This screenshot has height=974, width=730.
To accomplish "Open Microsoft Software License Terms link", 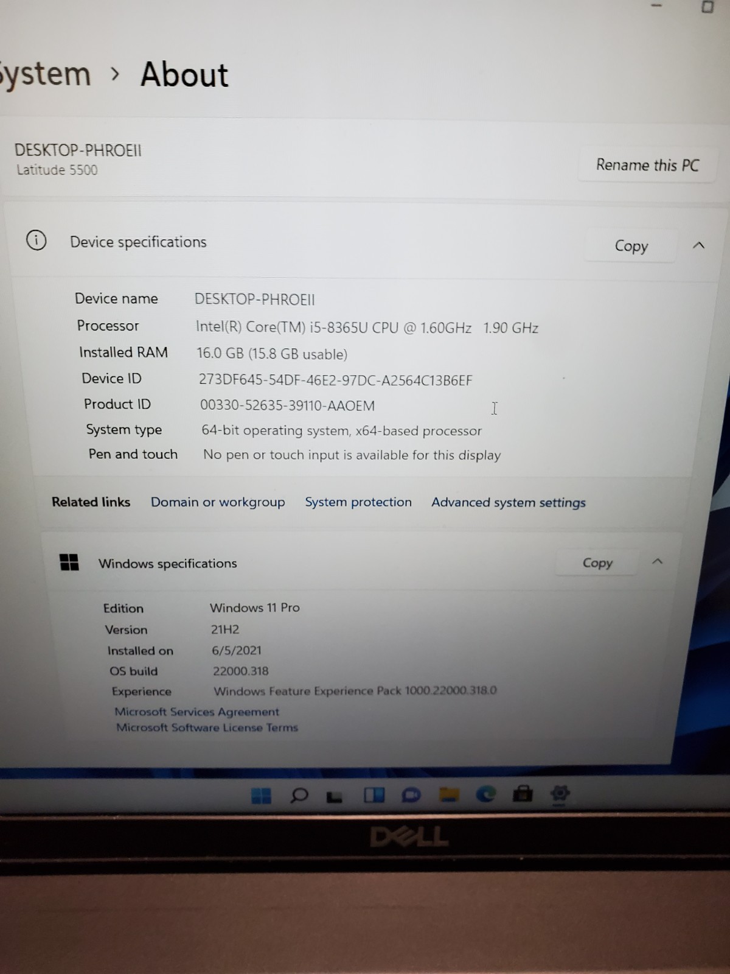I will pyautogui.click(x=207, y=727).
